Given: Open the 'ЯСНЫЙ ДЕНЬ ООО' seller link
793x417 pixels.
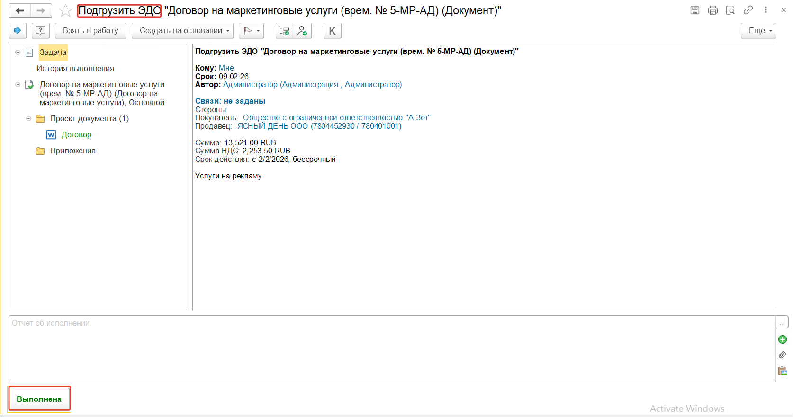Looking at the screenshot, I should point(319,126).
